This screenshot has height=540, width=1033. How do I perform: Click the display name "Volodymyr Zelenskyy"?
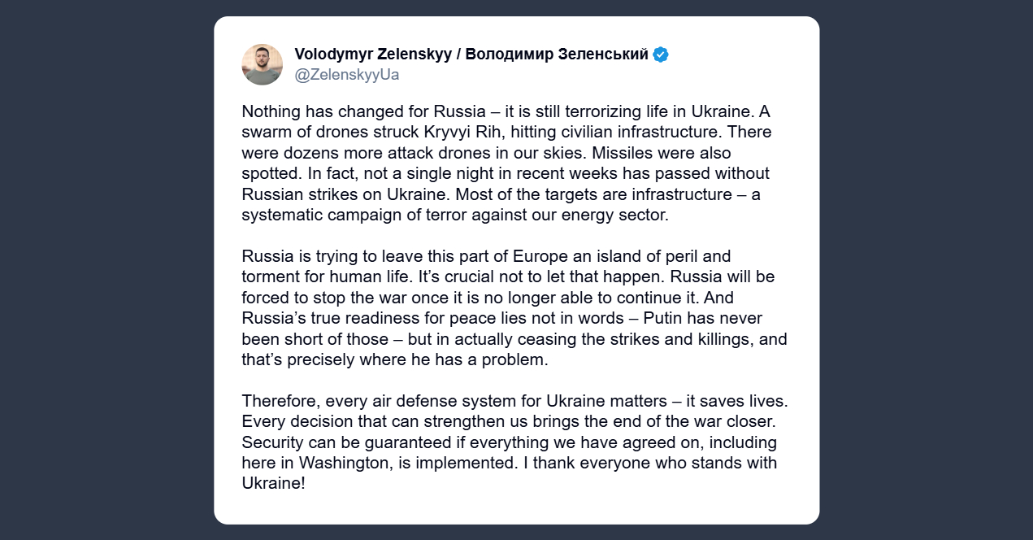[372, 54]
